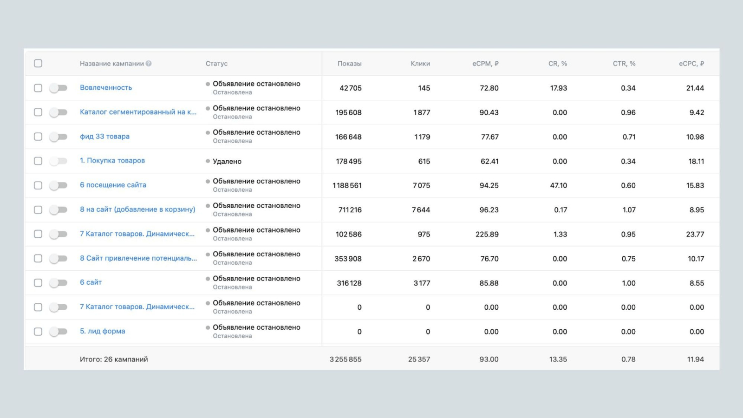Open the 5. лид форма campaign

click(x=102, y=331)
